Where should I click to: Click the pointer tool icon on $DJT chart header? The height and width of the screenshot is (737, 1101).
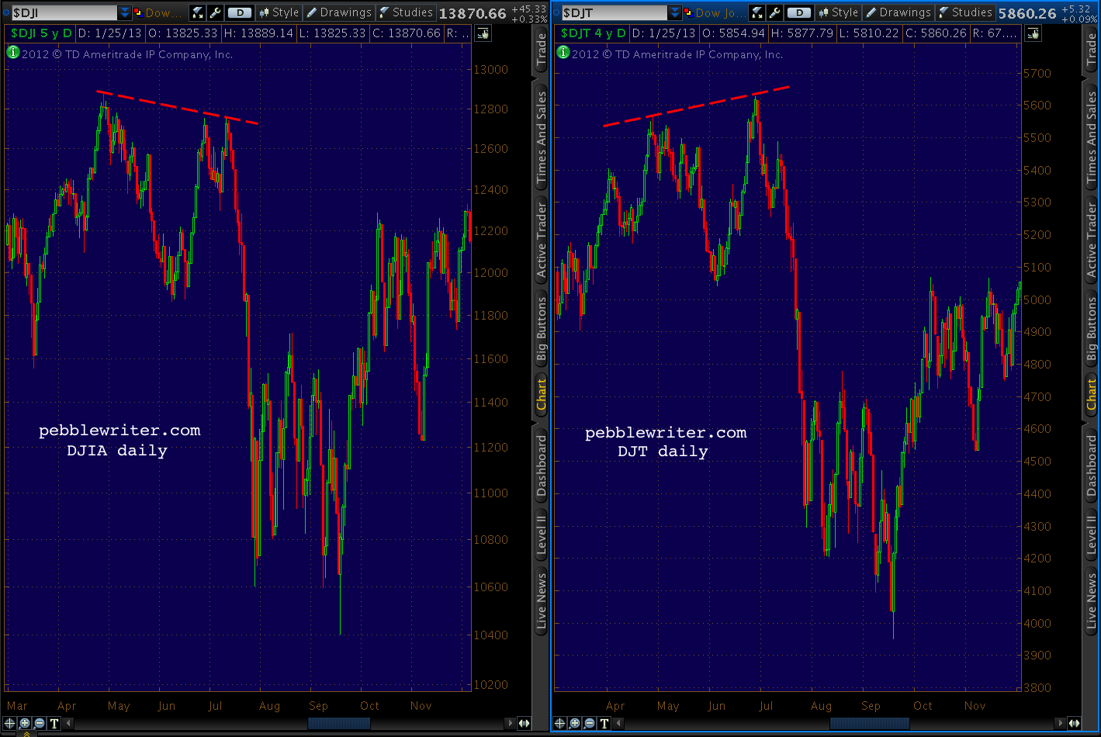click(1033, 33)
